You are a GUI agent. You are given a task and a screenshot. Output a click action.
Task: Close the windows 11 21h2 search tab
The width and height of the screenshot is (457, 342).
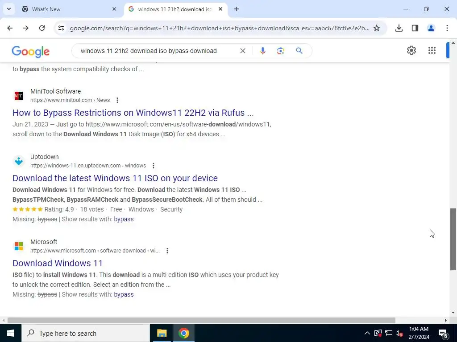coord(220,9)
